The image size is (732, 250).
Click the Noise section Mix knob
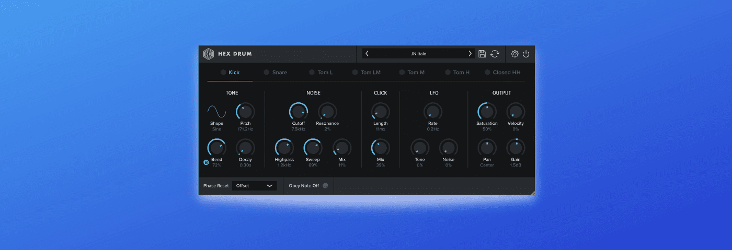point(342,148)
